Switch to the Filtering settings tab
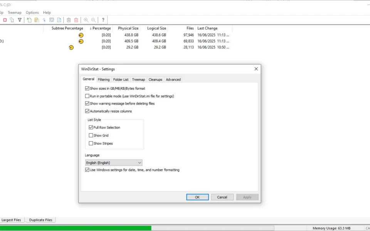Image resolution: width=370 pixels, height=231 pixels. pos(104,79)
